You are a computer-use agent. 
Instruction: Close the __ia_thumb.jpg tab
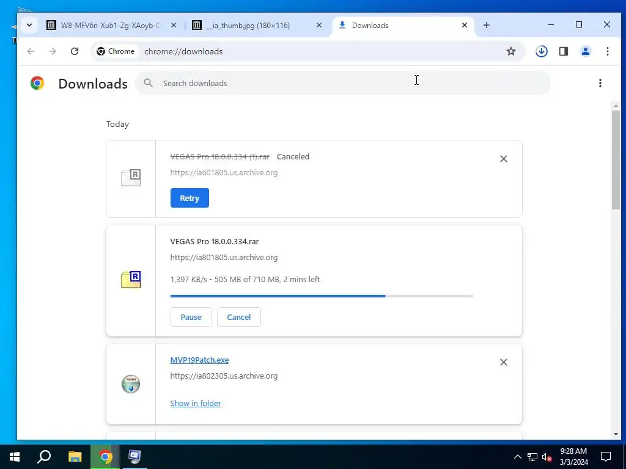(x=319, y=25)
